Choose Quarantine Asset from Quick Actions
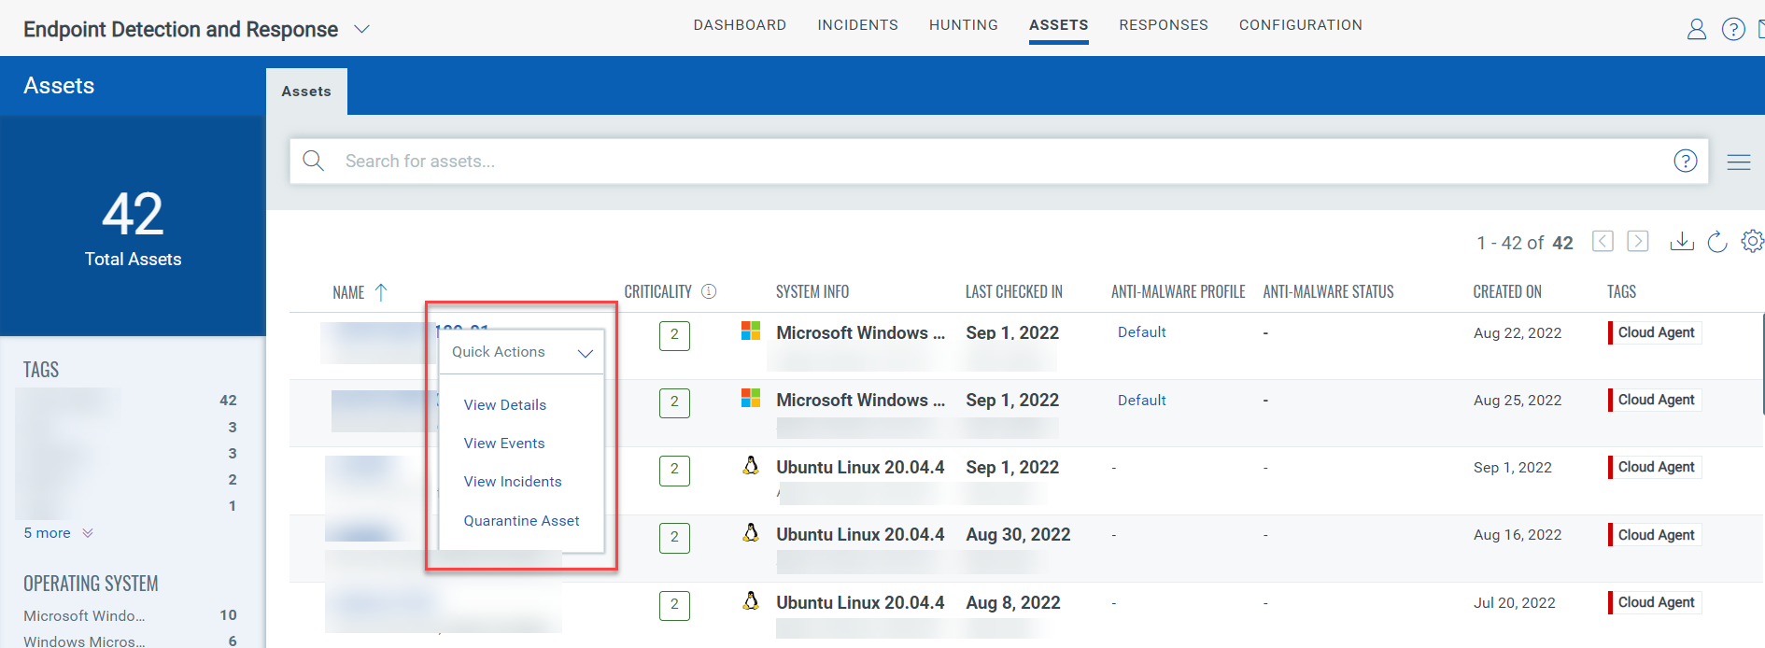This screenshot has height=648, width=1765. click(x=521, y=520)
